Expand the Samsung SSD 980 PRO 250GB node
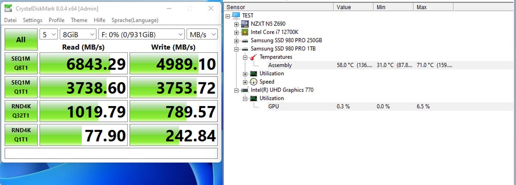The image size is (516, 185). pyautogui.click(x=236, y=40)
